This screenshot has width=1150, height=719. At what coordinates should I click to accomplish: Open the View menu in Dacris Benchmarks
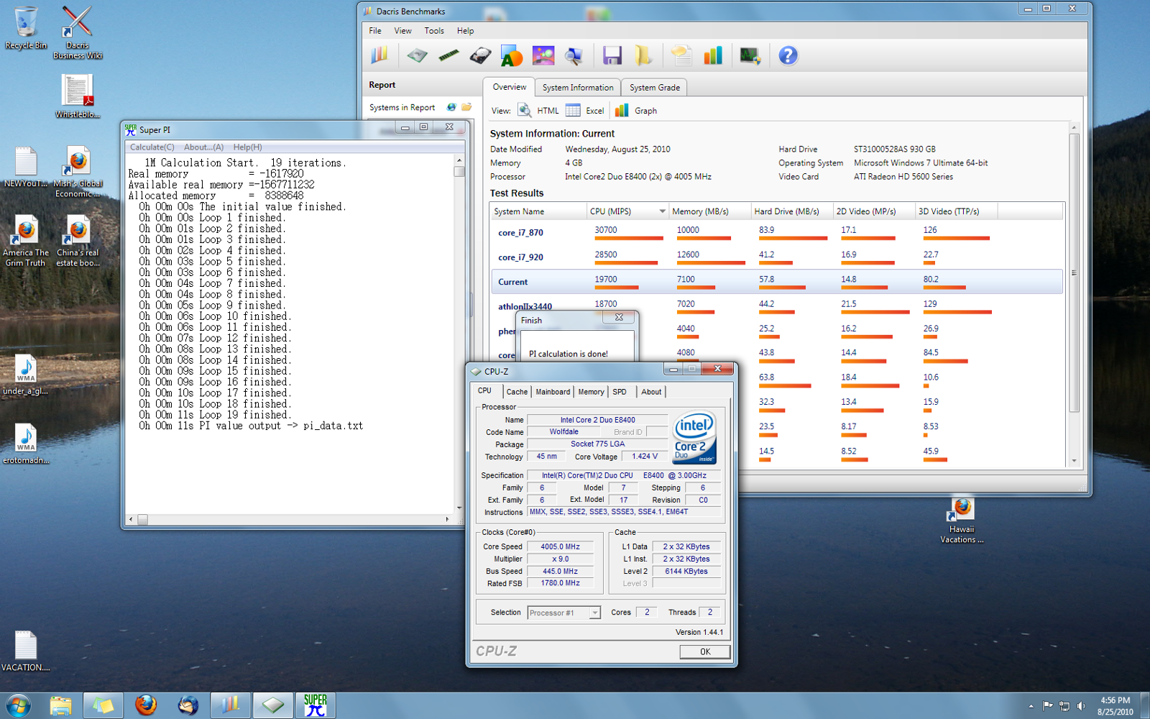[403, 31]
